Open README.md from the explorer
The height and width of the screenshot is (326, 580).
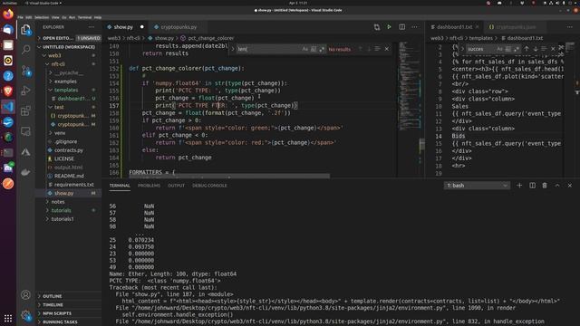click(x=69, y=176)
